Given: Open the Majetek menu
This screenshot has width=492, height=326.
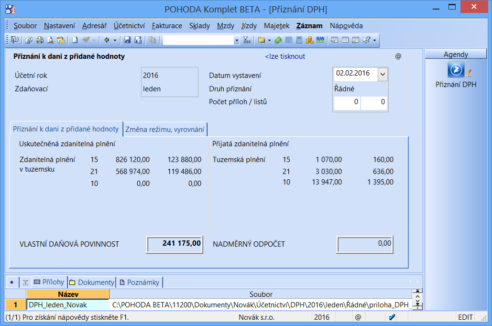Looking at the screenshot, I should (277, 26).
